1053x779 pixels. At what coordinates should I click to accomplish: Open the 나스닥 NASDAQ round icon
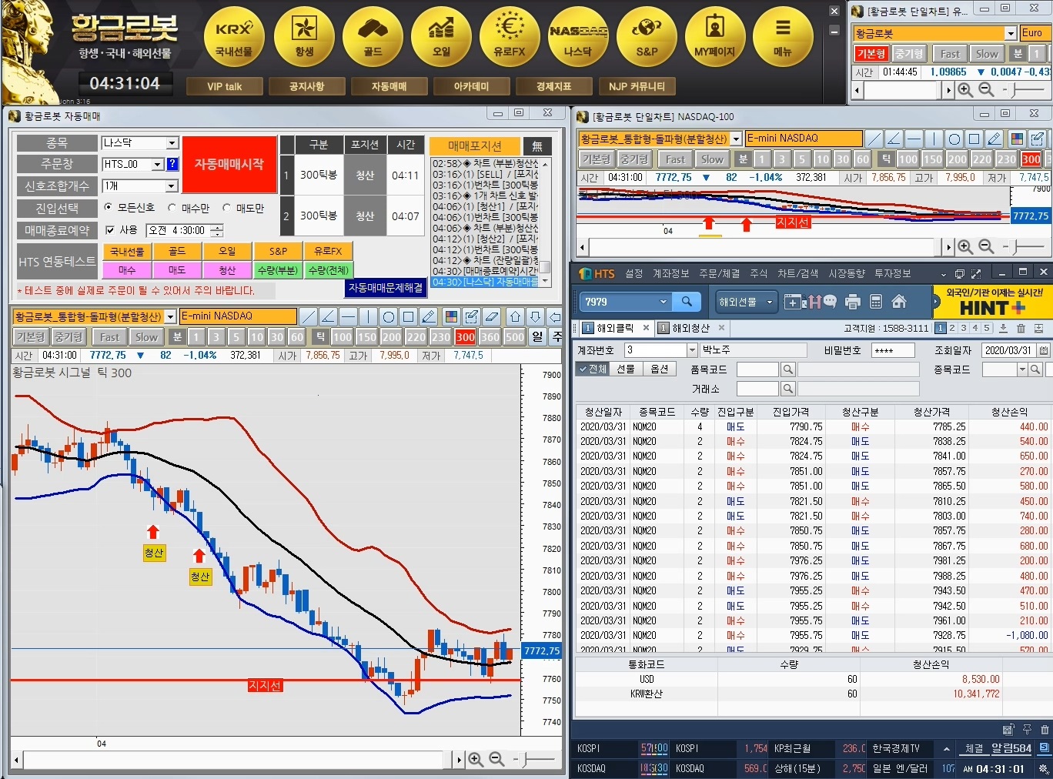[578, 37]
